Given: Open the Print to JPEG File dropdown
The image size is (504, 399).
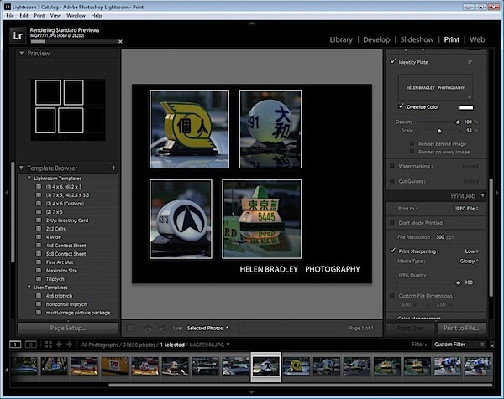Looking at the screenshot, I should (x=466, y=209).
